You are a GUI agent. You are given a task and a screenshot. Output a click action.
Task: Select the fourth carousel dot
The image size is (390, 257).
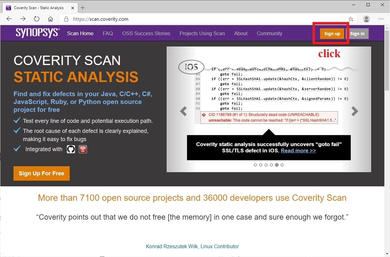[271, 165]
